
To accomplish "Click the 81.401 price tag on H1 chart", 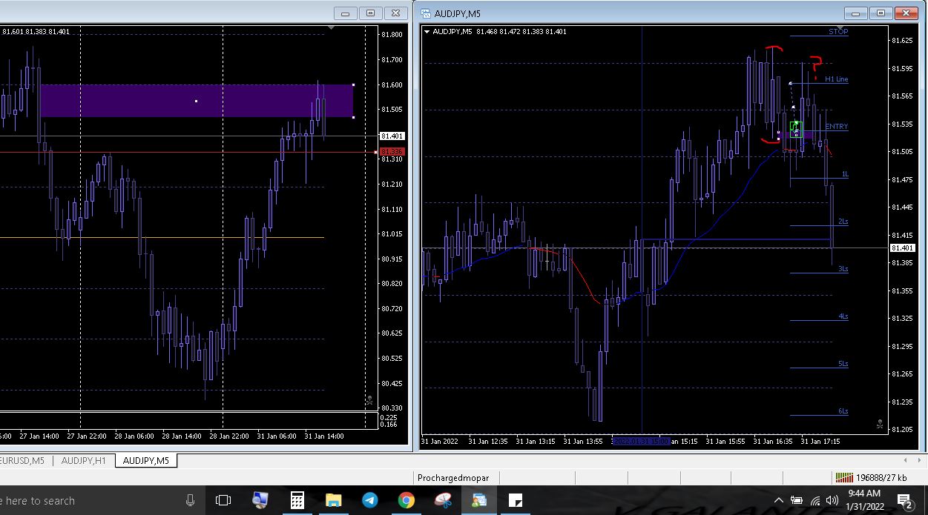I will [x=392, y=136].
